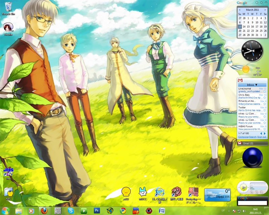Click the Search link in Gmail gadget
The height and width of the screenshot is (215, 269).
click(253, 137)
